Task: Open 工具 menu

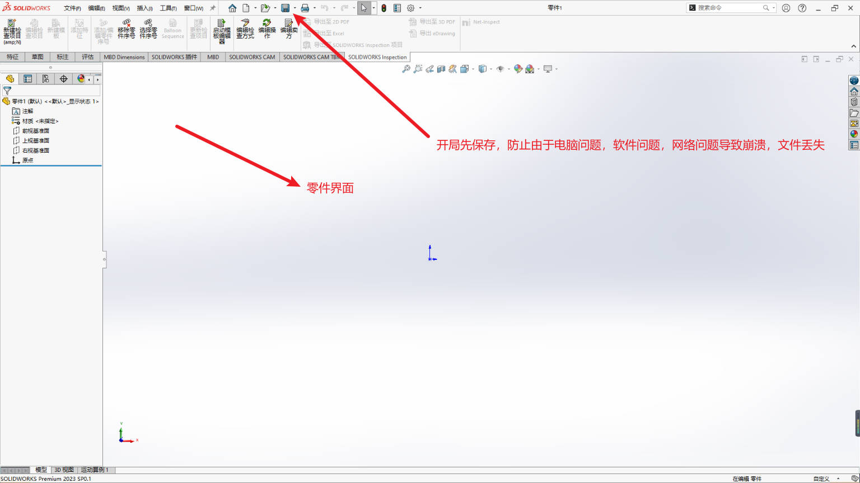Action: coord(169,8)
